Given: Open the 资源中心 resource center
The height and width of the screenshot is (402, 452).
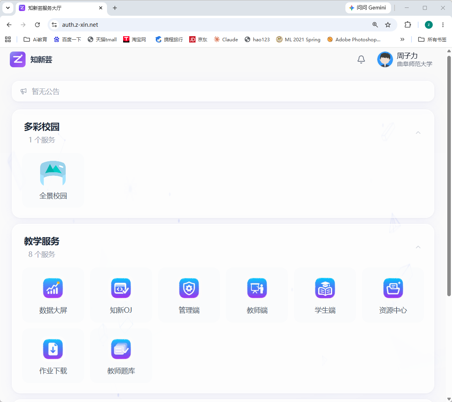Looking at the screenshot, I should [x=393, y=295].
